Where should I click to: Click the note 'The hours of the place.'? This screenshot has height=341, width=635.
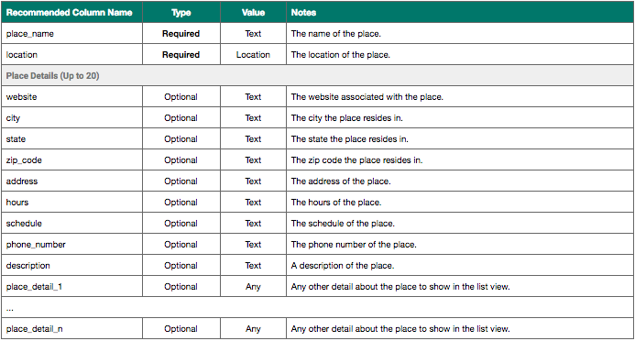tap(336, 202)
